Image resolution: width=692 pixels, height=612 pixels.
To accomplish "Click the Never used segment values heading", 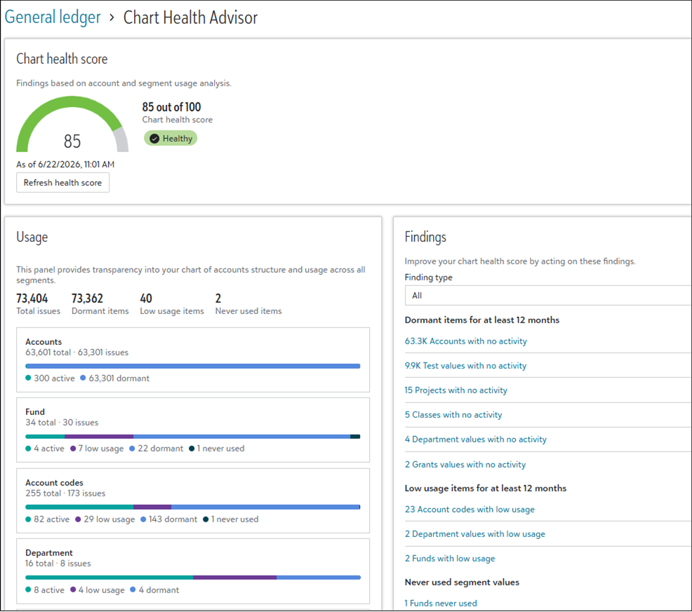I will coord(462,582).
